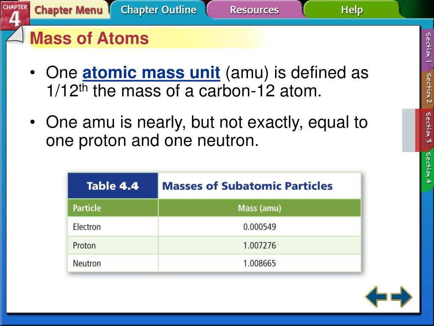Switch to the Chapter Outline tab
Viewport: 434px width, 326px height.
[x=159, y=10]
